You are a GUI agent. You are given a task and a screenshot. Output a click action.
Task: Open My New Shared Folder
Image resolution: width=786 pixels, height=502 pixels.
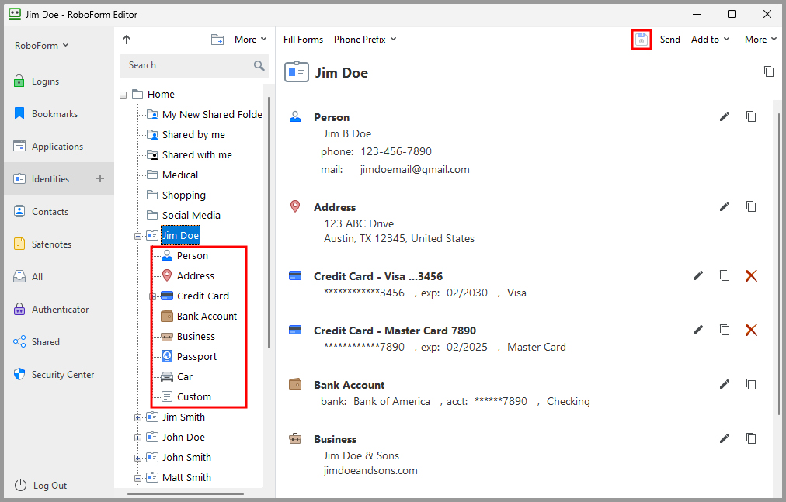(204, 115)
